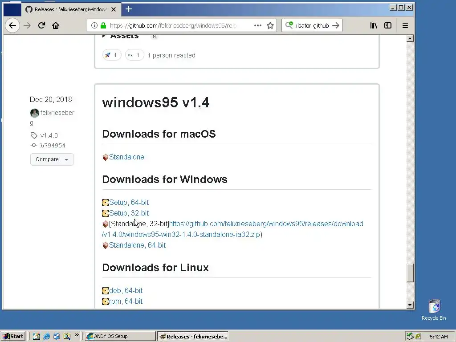Click the fourth quick launch search icon
456x342 pixels.
tap(67, 336)
